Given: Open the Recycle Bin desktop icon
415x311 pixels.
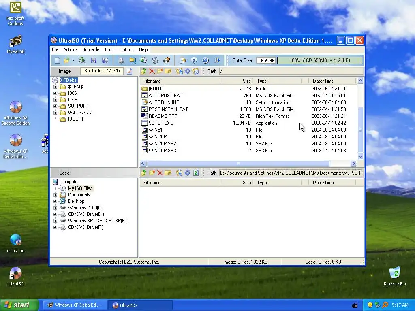Looking at the screenshot, I should [x=395, y=277].
